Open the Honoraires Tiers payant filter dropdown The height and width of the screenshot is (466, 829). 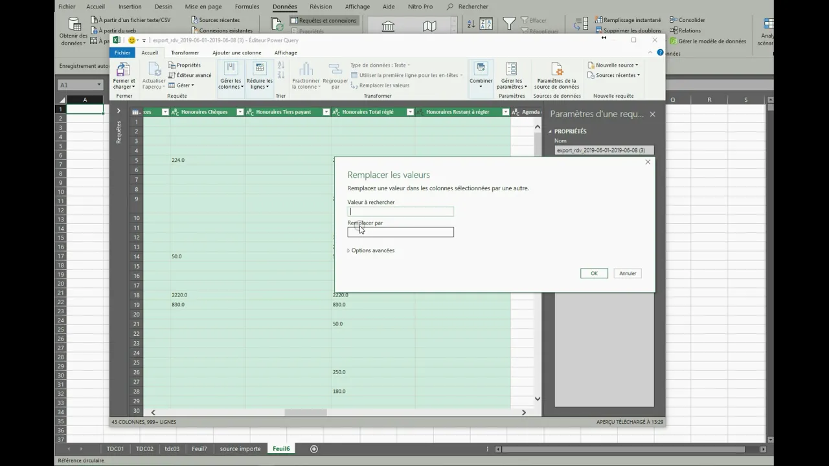tap(326, 112)
